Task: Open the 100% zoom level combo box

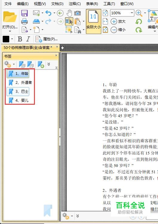Action: (122, 13)
